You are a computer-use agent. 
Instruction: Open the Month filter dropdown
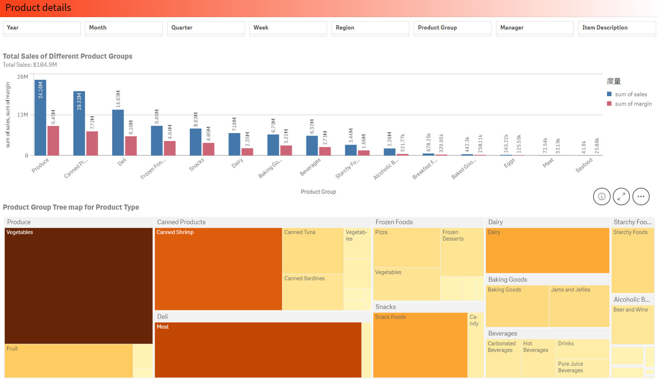124,28
